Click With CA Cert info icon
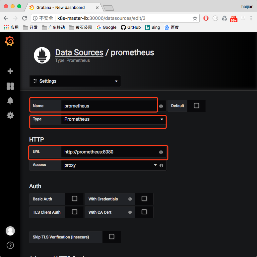The image size is (257, 257). tap(130, 212)
